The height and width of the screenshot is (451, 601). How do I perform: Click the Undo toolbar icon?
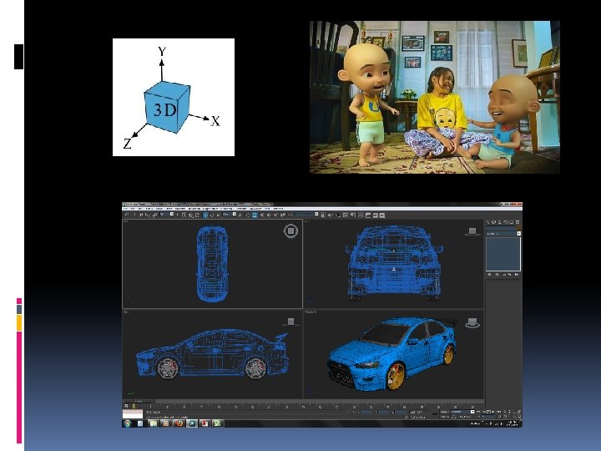point(127,215)
